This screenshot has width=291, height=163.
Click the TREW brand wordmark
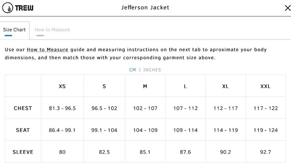pos(24,8)
